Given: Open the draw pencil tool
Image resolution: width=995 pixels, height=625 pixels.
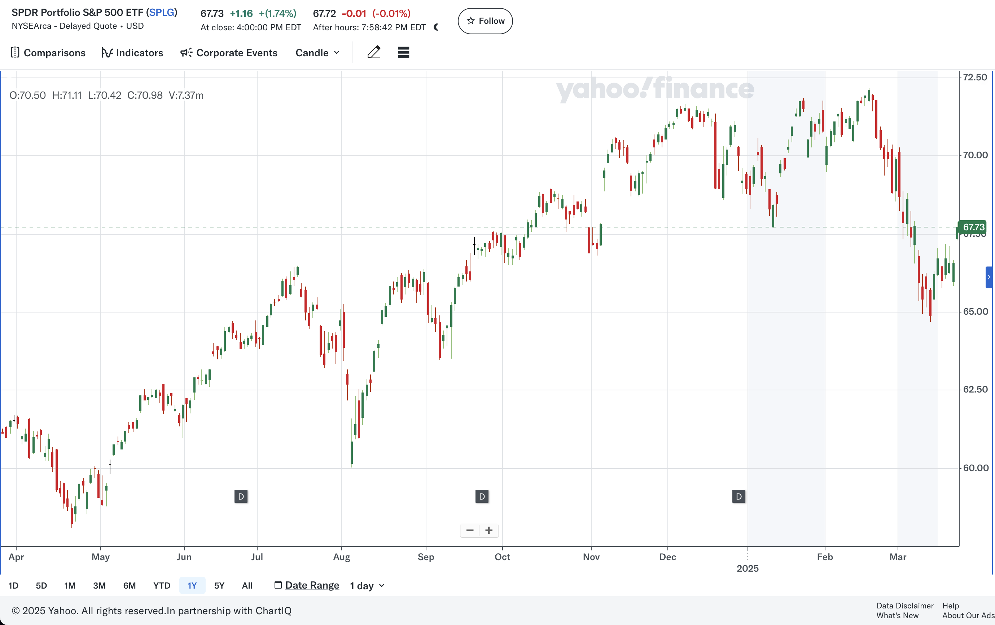Looking at the screenshot, I should pyautogui.click(x=373, y=52).
